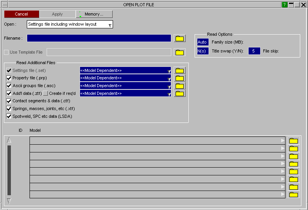The image size is (308, 210).
Task: Click the arrow on second Model row
Action: [283, 148]
